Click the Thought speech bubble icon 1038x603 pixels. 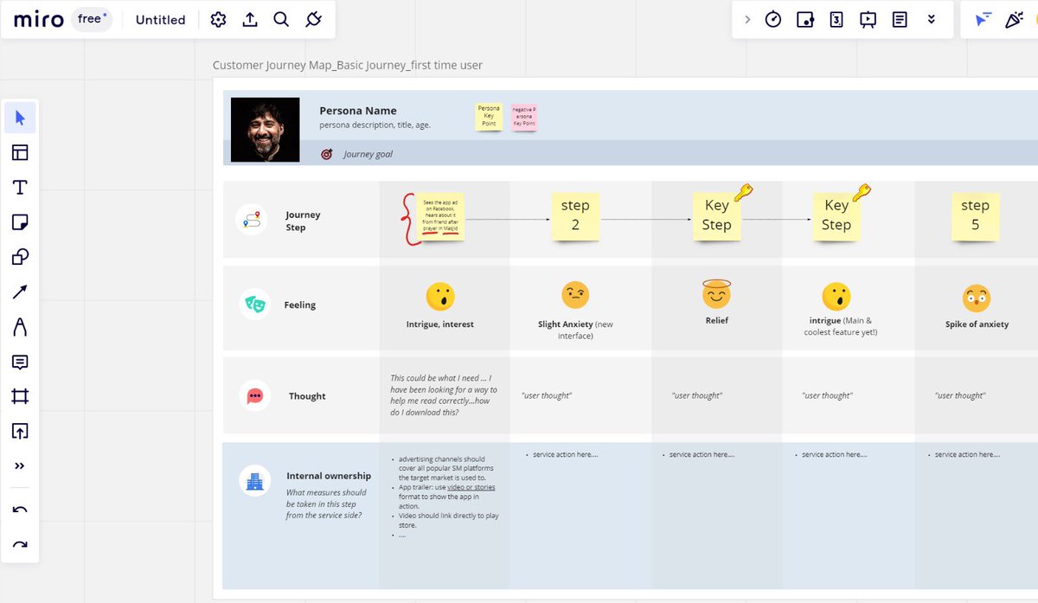tap(254, 395)
